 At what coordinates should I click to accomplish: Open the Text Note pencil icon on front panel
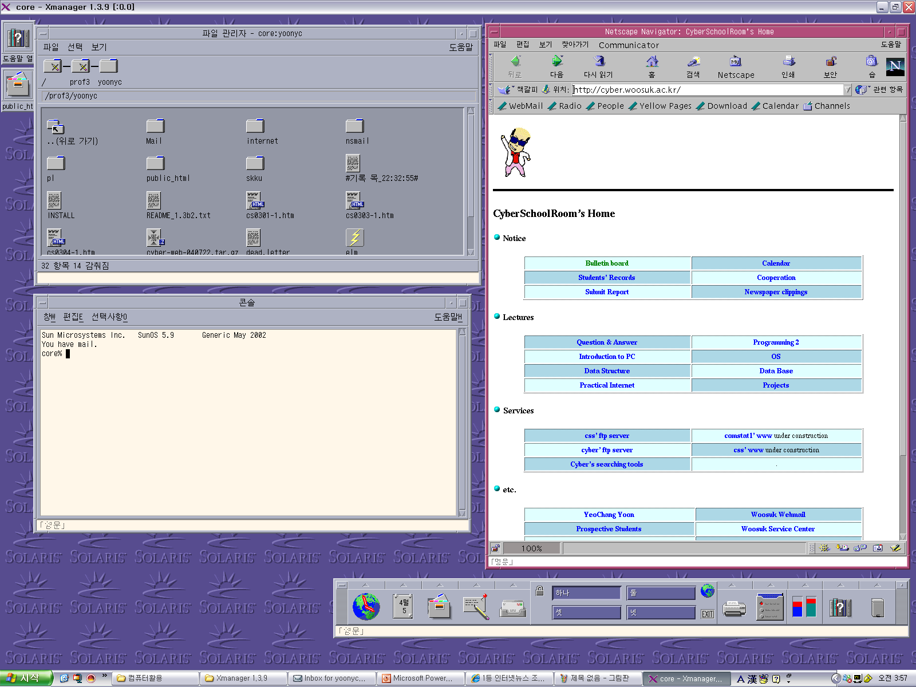coord(476,607)
